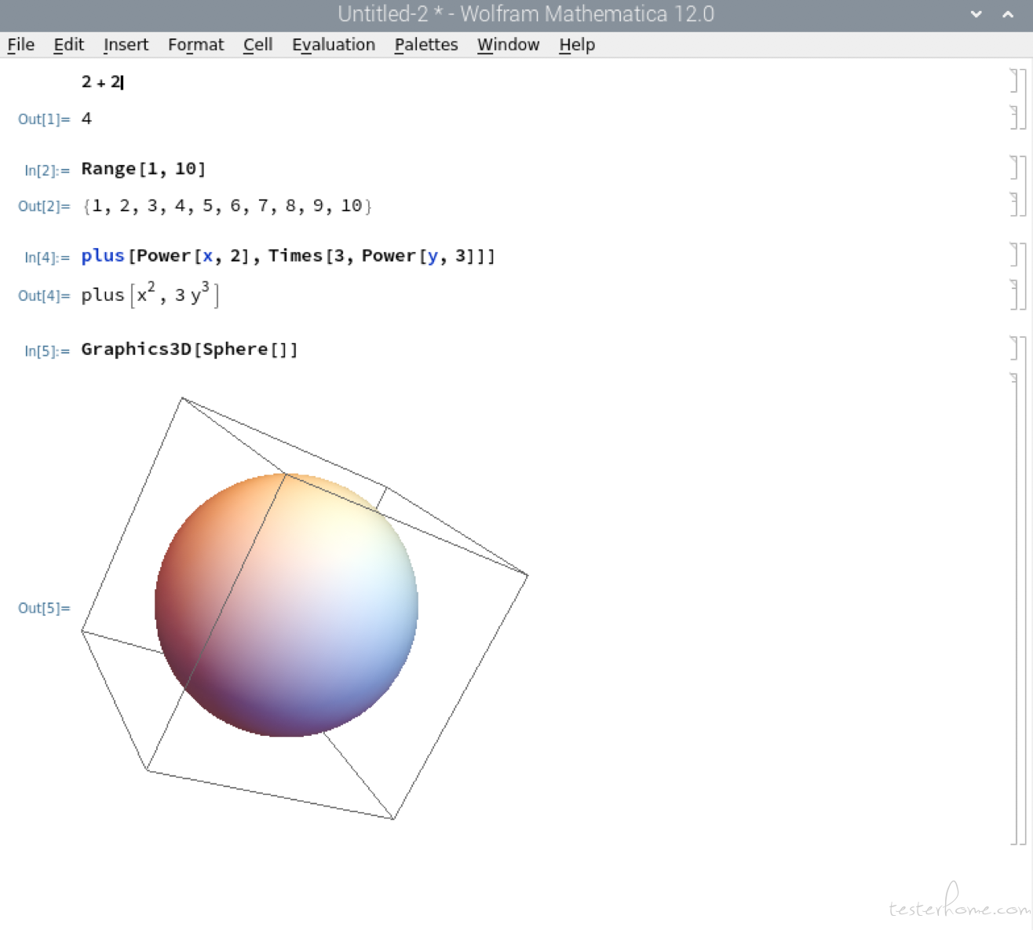Click in the 2 + 2 input cell
Image resolution: width=1033 pixels, height=930 pixels.
pyautogui.click(x=102, y=82)
